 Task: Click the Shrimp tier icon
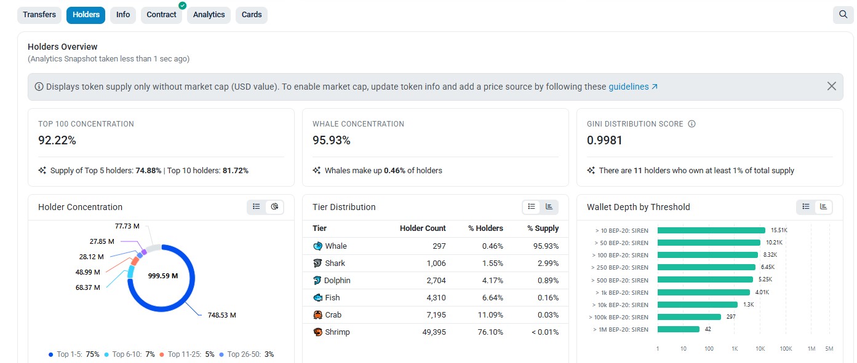click(x=317, y=332)
